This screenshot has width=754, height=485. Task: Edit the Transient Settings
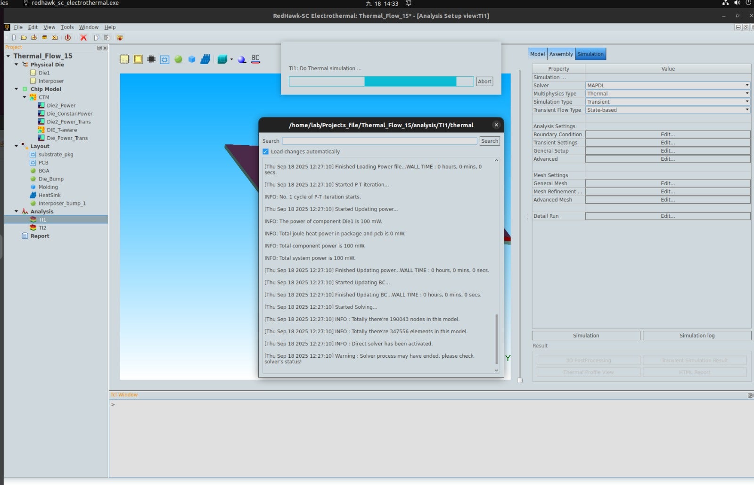click(668, 143)
